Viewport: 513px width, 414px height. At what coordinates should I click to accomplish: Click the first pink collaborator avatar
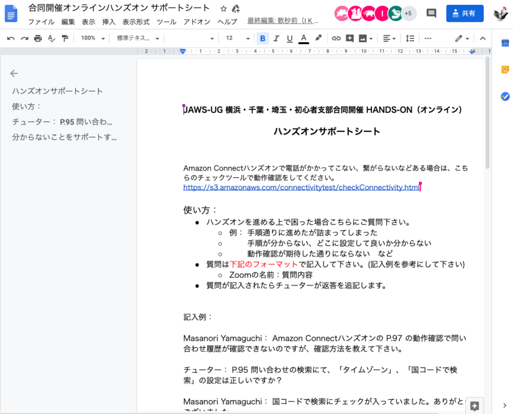pyautogui.click(x=341, y=13)
